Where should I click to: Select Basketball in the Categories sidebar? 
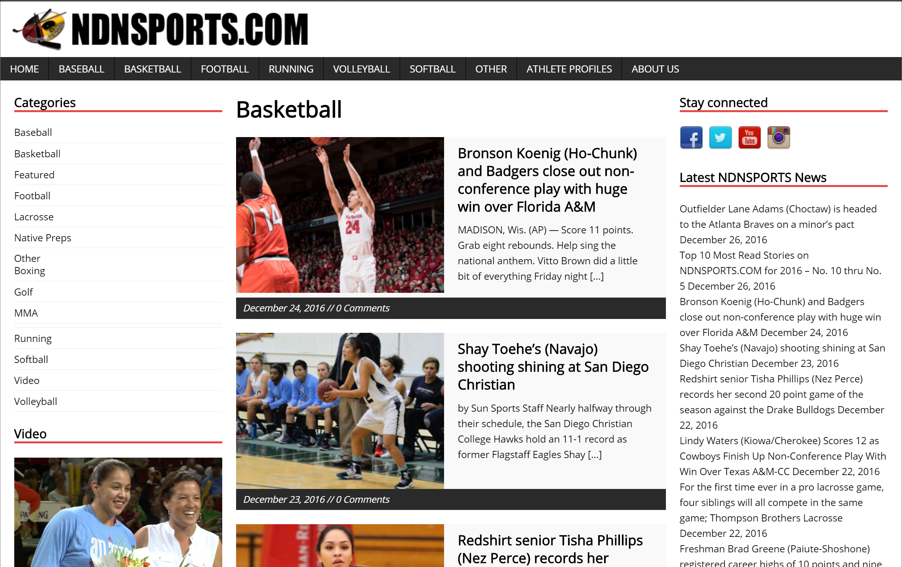coord(37,154)
